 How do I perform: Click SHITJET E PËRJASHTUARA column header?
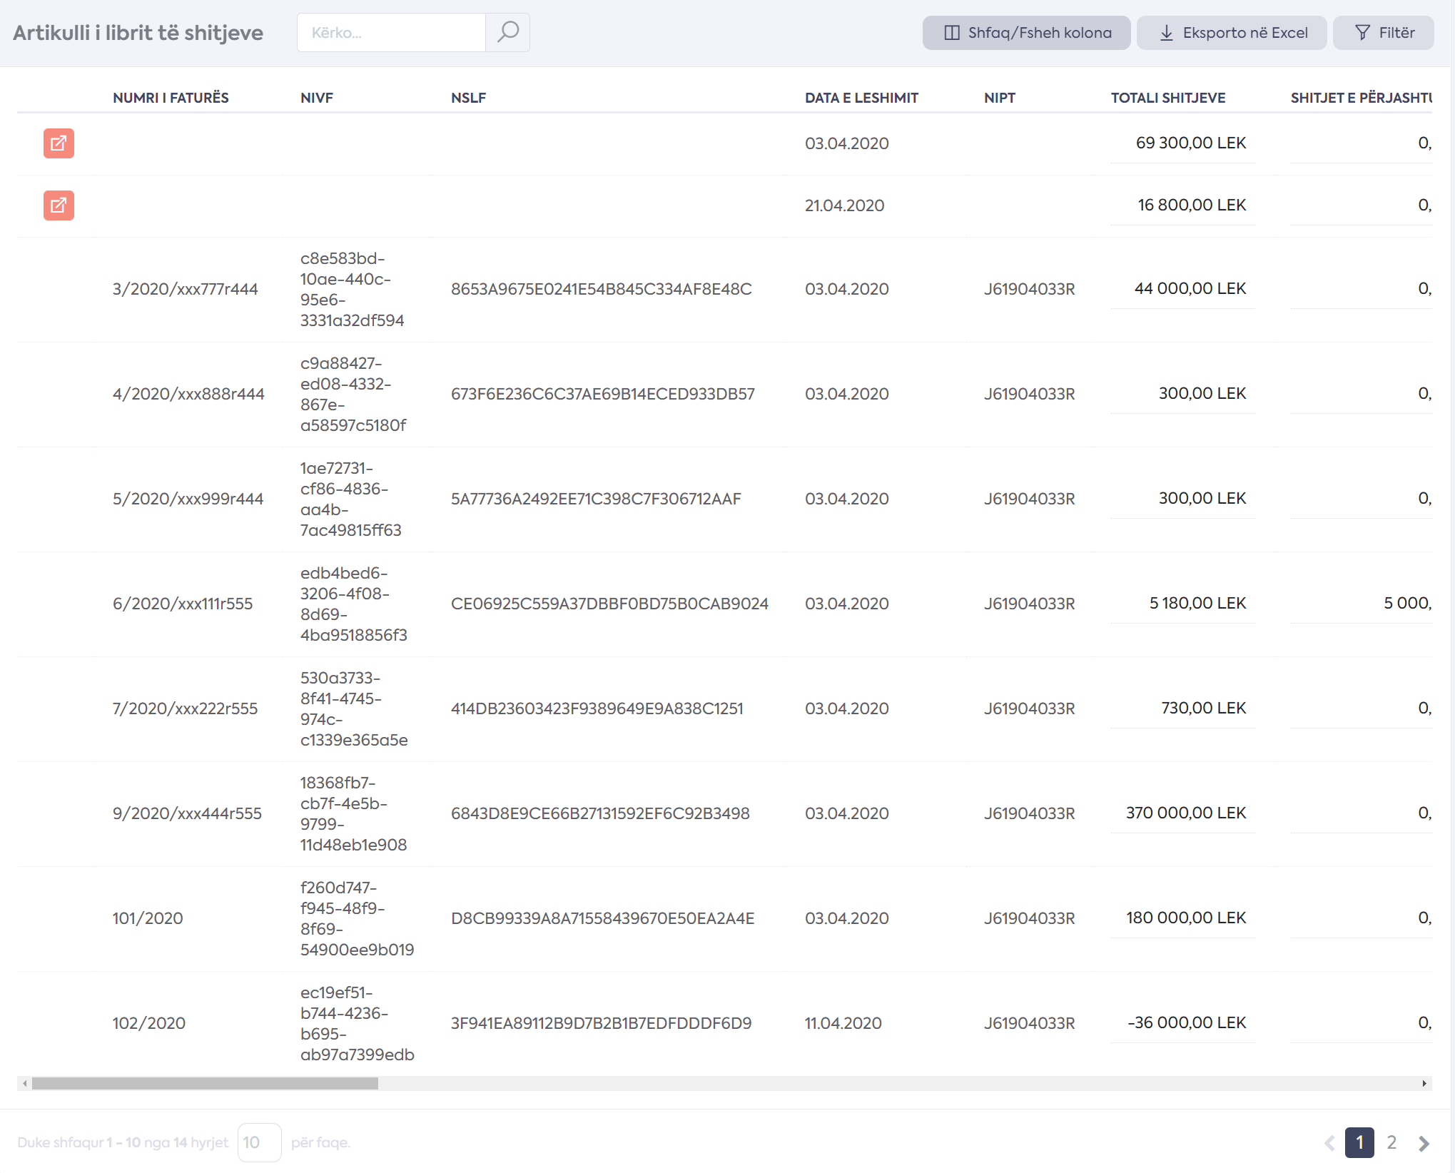pos(1362,98)
